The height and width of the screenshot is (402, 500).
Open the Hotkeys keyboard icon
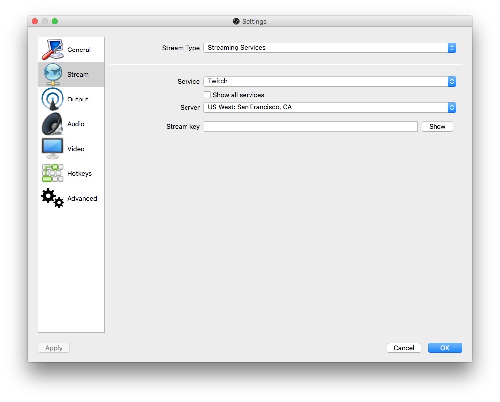click(x=53, y=173)
